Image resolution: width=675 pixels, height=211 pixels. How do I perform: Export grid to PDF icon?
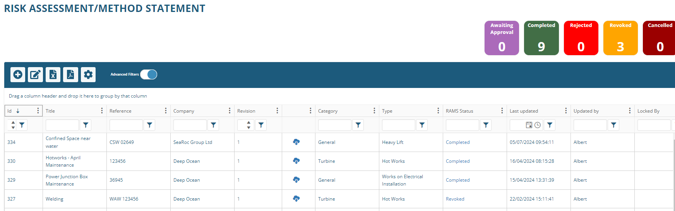(x=70, y=74)
